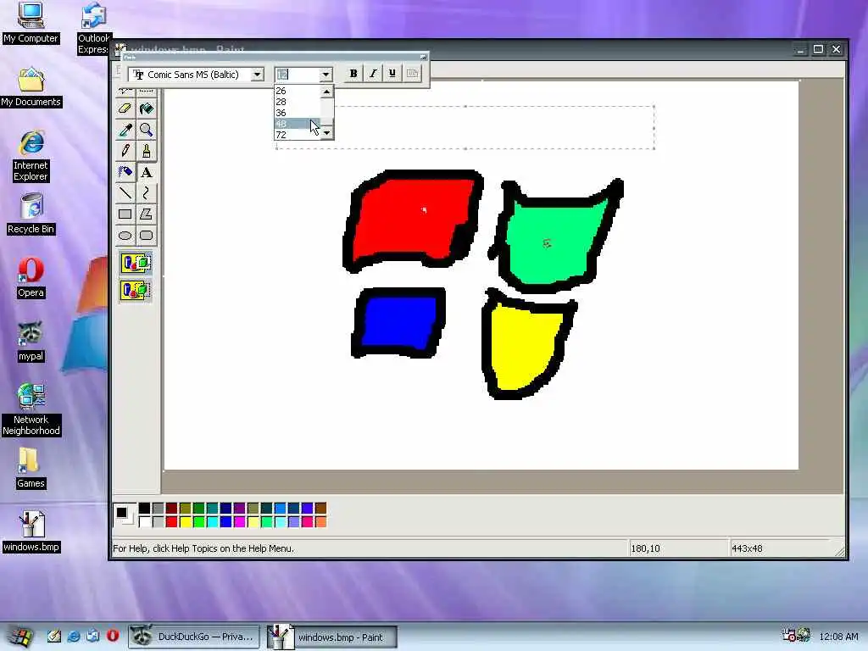
Task: Select the straight Line tool
Action: pos(125,193)
